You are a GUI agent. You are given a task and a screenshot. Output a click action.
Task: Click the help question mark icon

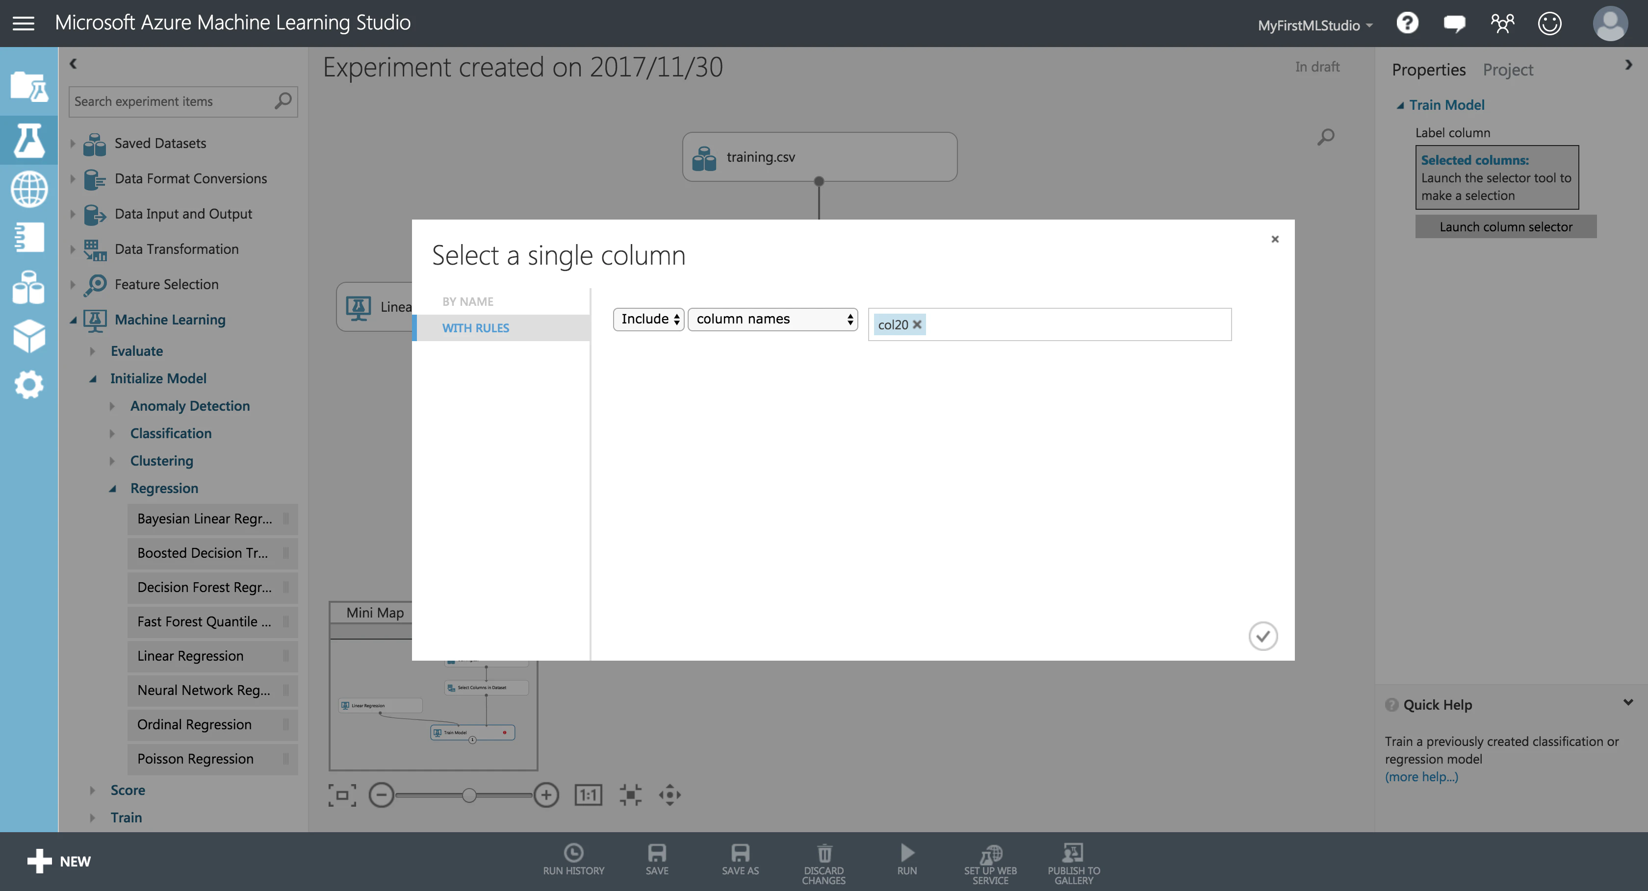tap(1407, 24)
